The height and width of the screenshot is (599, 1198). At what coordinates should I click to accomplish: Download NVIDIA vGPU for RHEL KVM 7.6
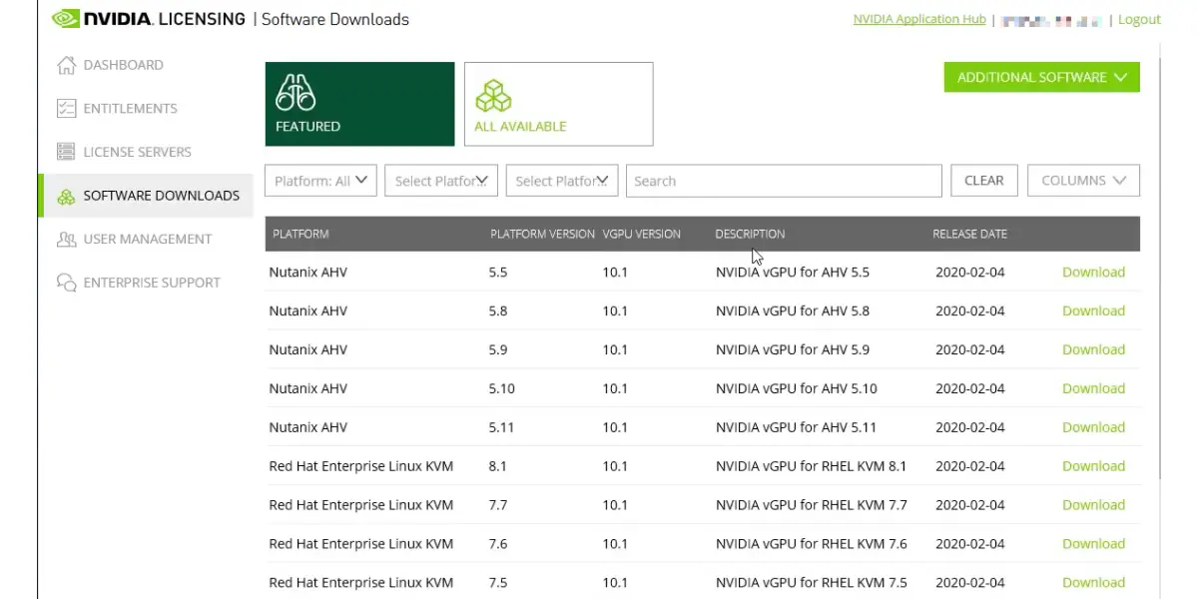[1093, 544]
